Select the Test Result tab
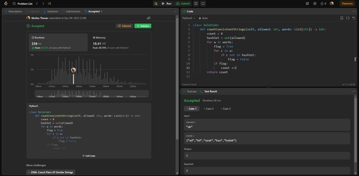Image resolution: width=359 pixels, height=176 pixels. pos(208,92)
